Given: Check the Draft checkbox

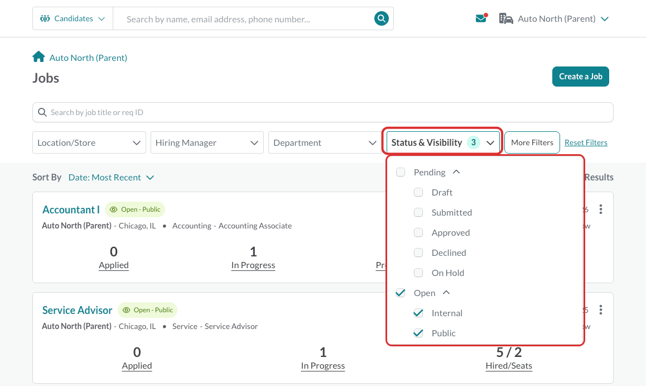Looking at the screenshot, I should coord(418,192).
